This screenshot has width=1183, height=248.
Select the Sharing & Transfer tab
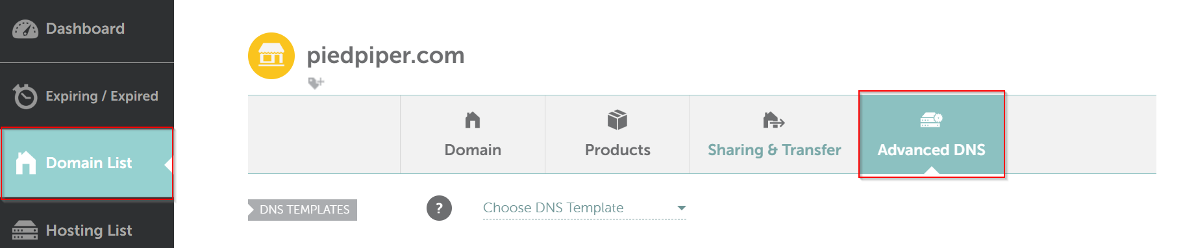coord(775,134)
